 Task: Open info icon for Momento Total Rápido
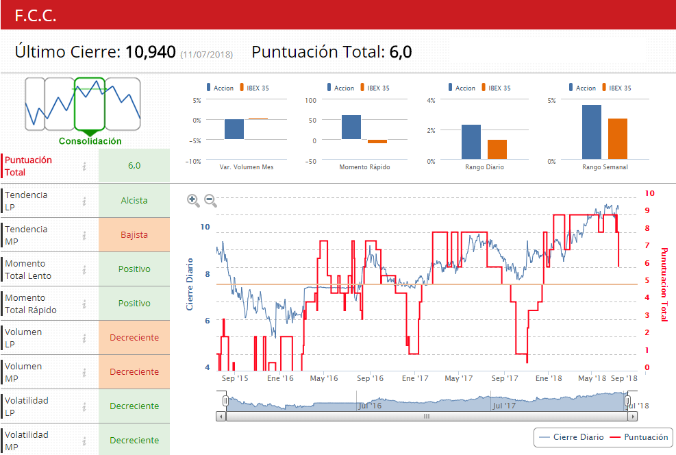click(84, 304)
